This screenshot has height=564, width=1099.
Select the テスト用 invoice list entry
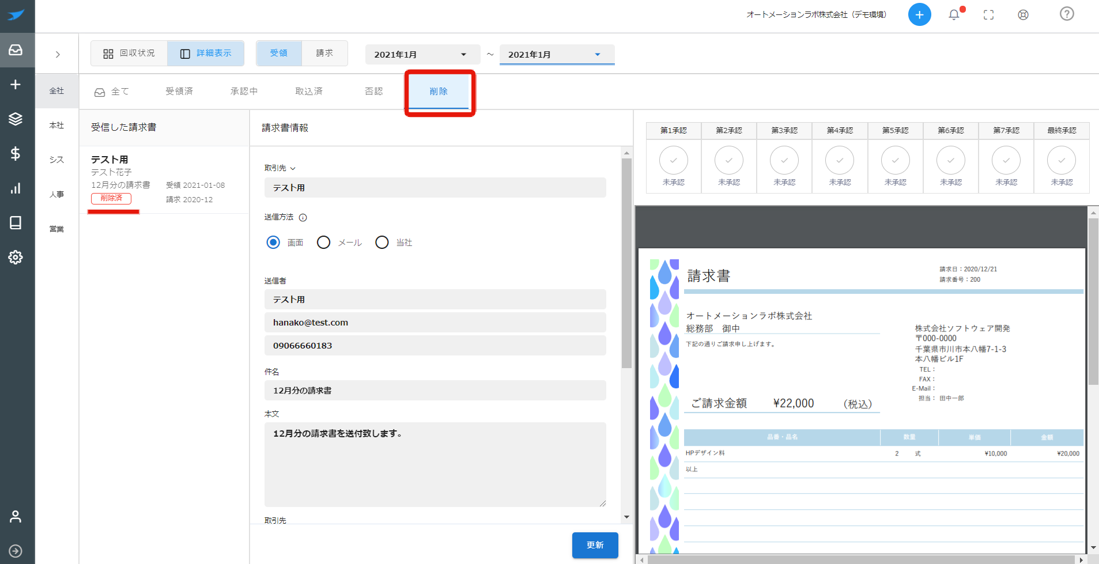[164, 180]
